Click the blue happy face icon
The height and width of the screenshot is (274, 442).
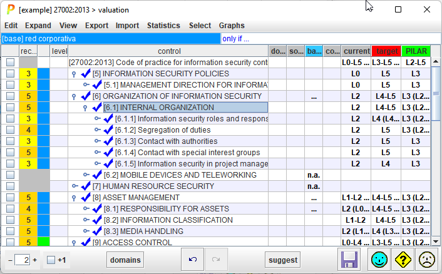[379, 260]
